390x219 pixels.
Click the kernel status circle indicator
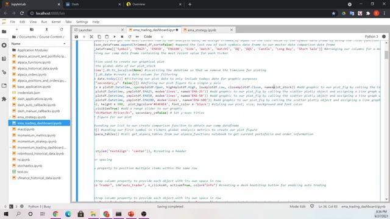tap(384, 36)
